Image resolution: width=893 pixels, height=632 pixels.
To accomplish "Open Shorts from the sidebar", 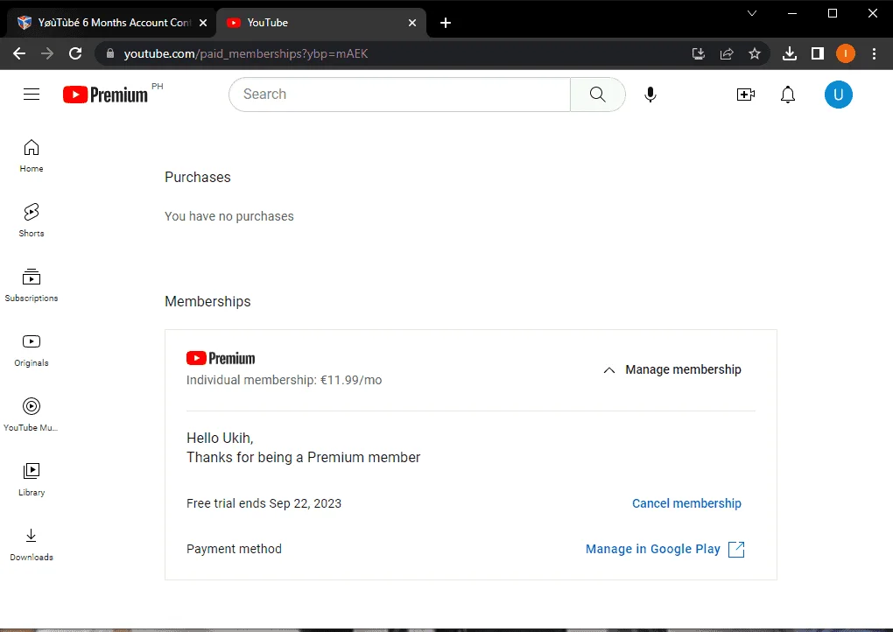I will tap(32, 221).
